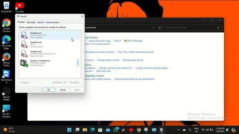Open Manage audio devices link
This screenshot has height=134, width=239.
133,60
